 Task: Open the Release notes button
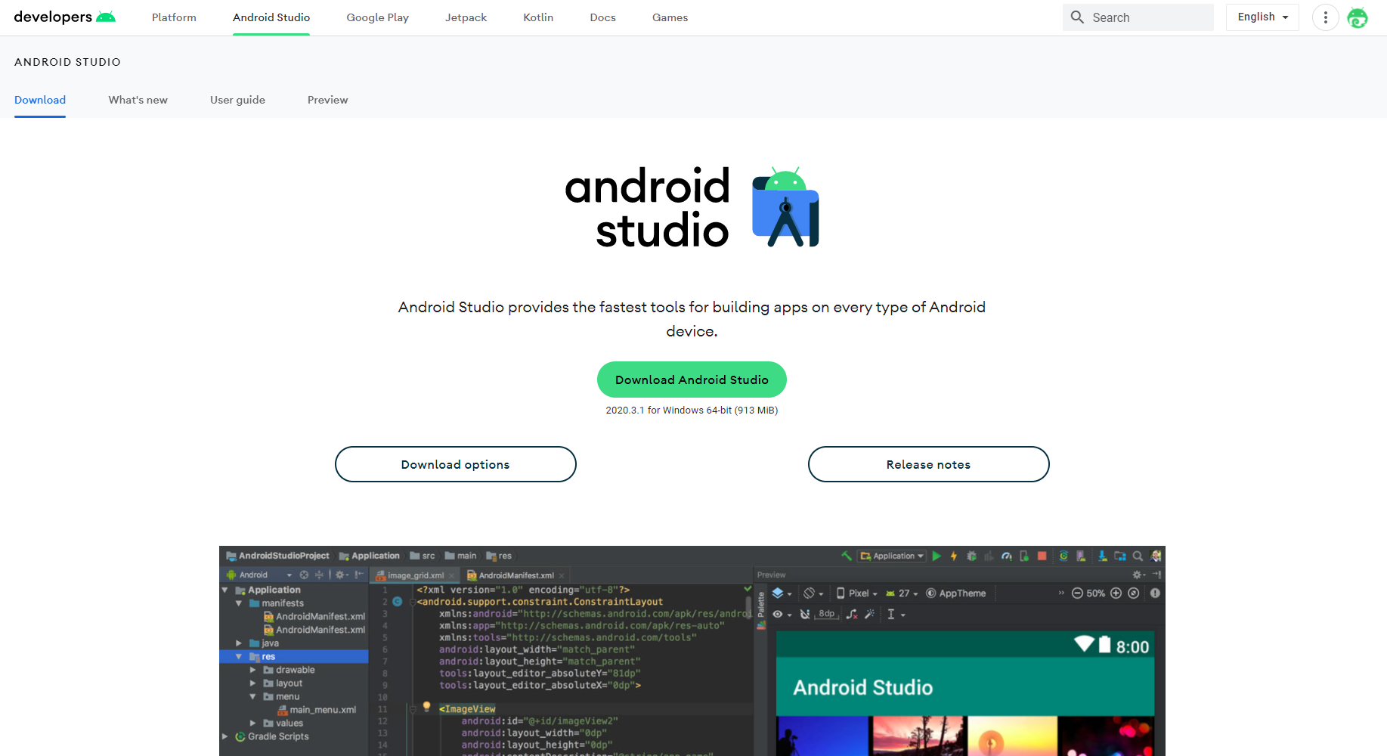click(x=928, y=464)
